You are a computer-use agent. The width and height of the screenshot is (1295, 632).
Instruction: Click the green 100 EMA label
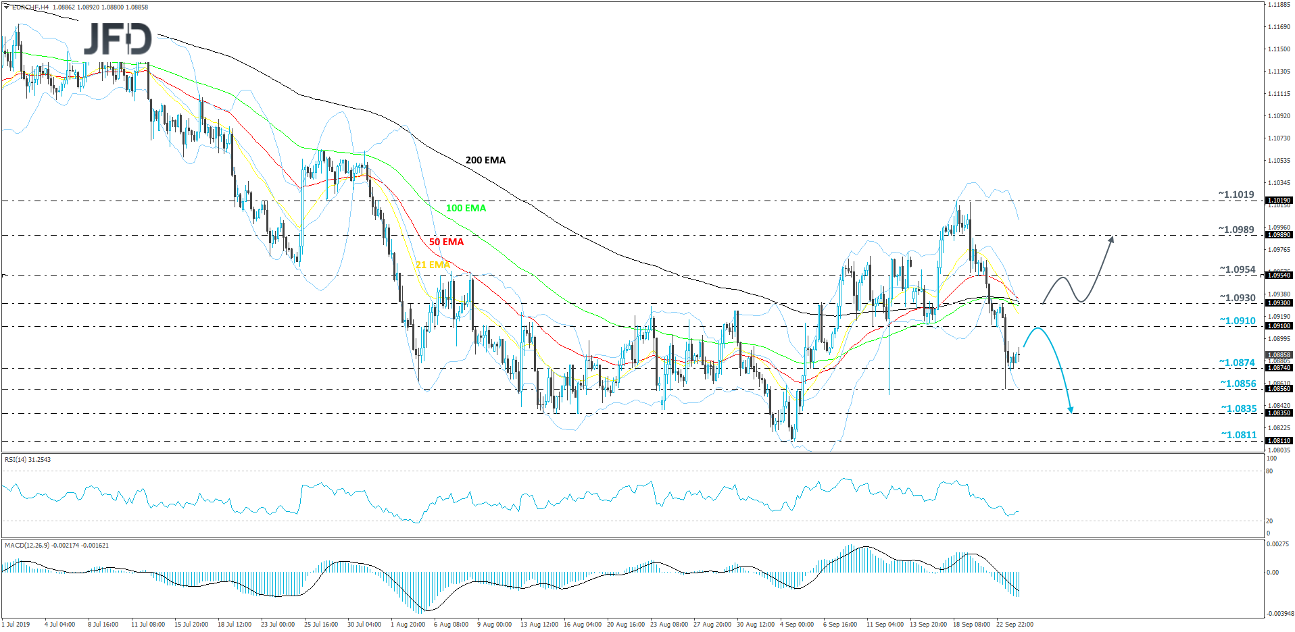[x=466, y=208]
